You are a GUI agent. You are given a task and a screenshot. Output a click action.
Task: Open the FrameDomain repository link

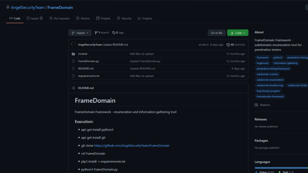(60, 8)
